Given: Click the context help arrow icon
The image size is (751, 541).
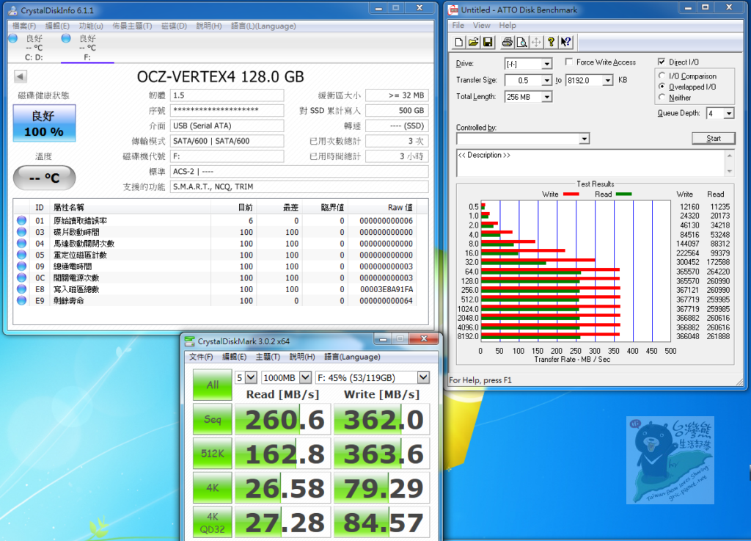Looking at the screenshot, I should click(565, 42).
